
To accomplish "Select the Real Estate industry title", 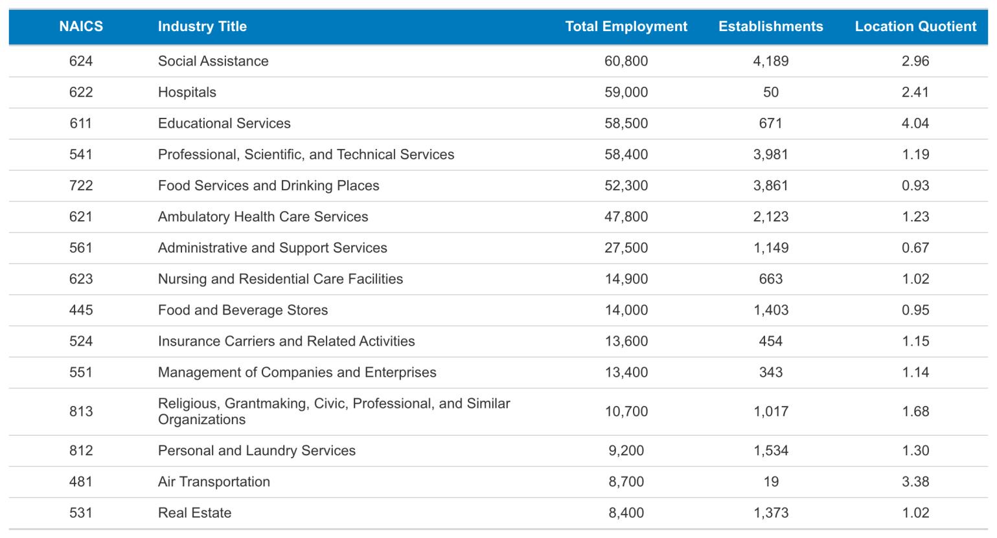I will [194, 513].
